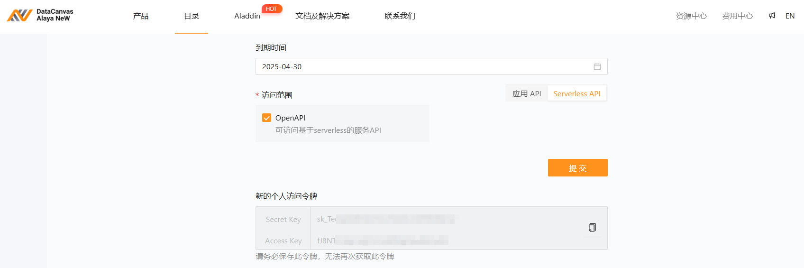Viewport: 804px width, 268px height.
Task: Open the 目录 menu item
Action: pyautogui.click(x=192, y=16)
